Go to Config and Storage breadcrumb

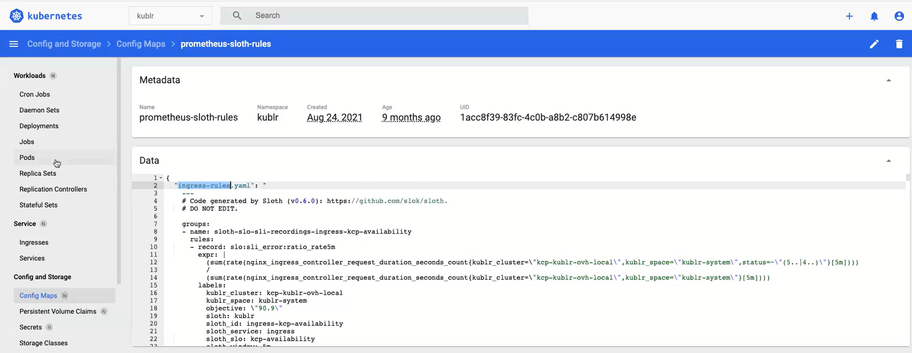tap(64, 44)
